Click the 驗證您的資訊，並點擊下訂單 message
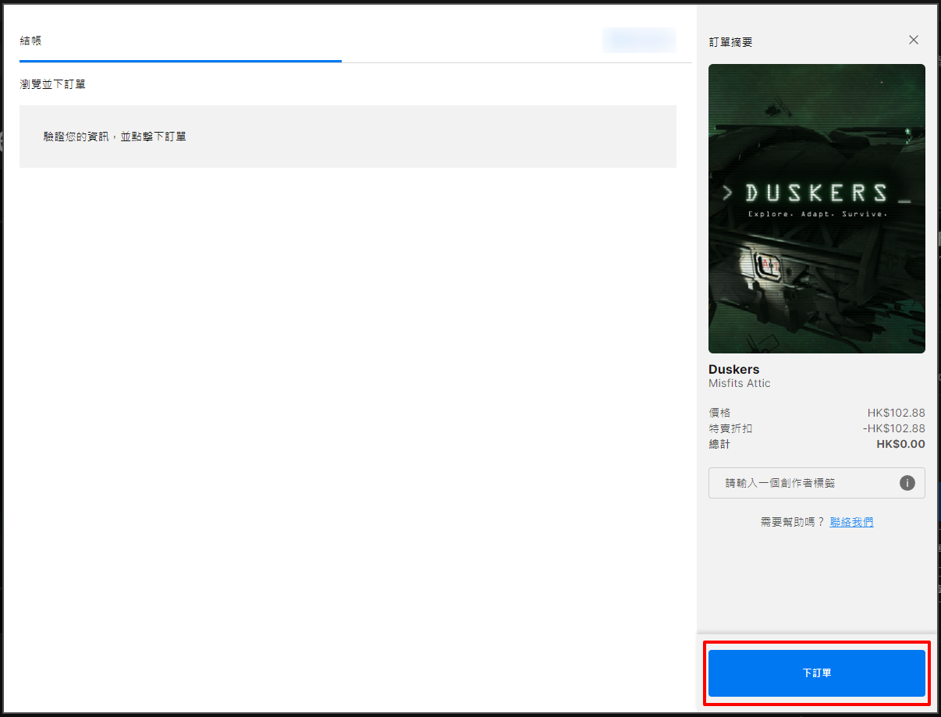941x717 pixels. click(x=115, y=137)
